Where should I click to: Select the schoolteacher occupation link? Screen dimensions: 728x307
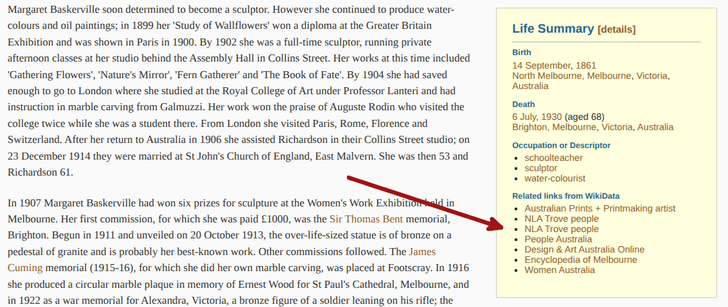(x=553, y=158)
